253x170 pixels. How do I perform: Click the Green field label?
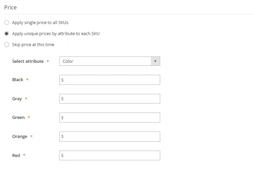pos(18,118)
